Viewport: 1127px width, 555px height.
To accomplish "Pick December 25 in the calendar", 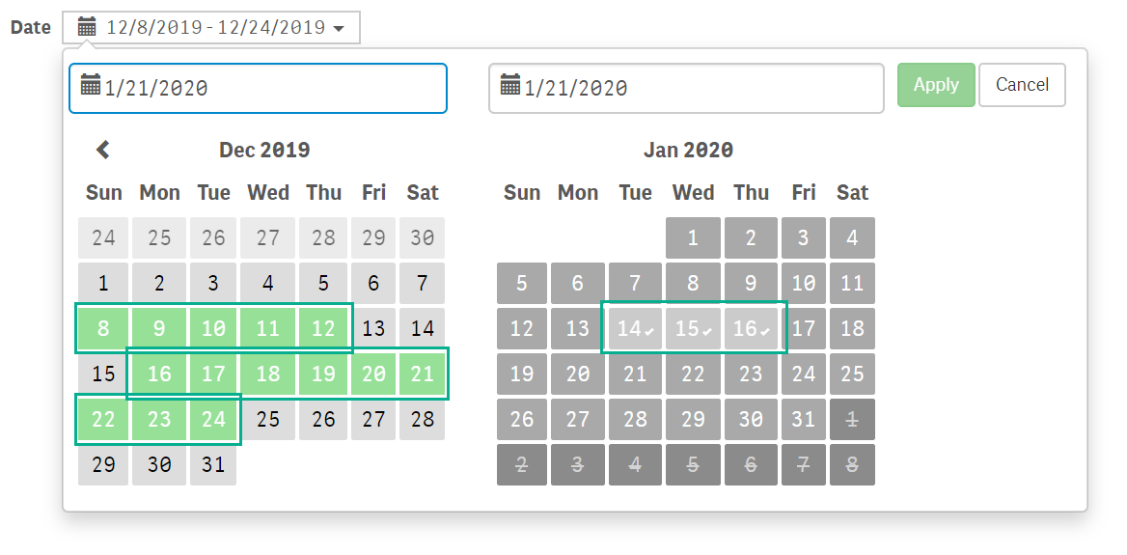I will click(x=267, y=419).
